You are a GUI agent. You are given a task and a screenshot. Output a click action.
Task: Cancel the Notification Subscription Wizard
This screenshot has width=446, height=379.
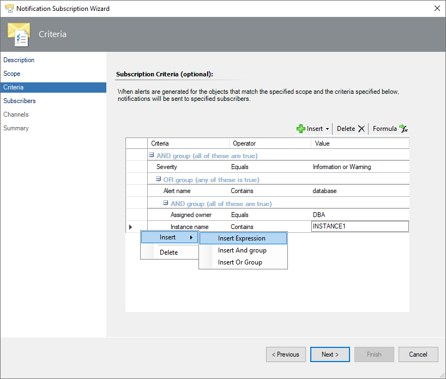click(x=418, y=354)
